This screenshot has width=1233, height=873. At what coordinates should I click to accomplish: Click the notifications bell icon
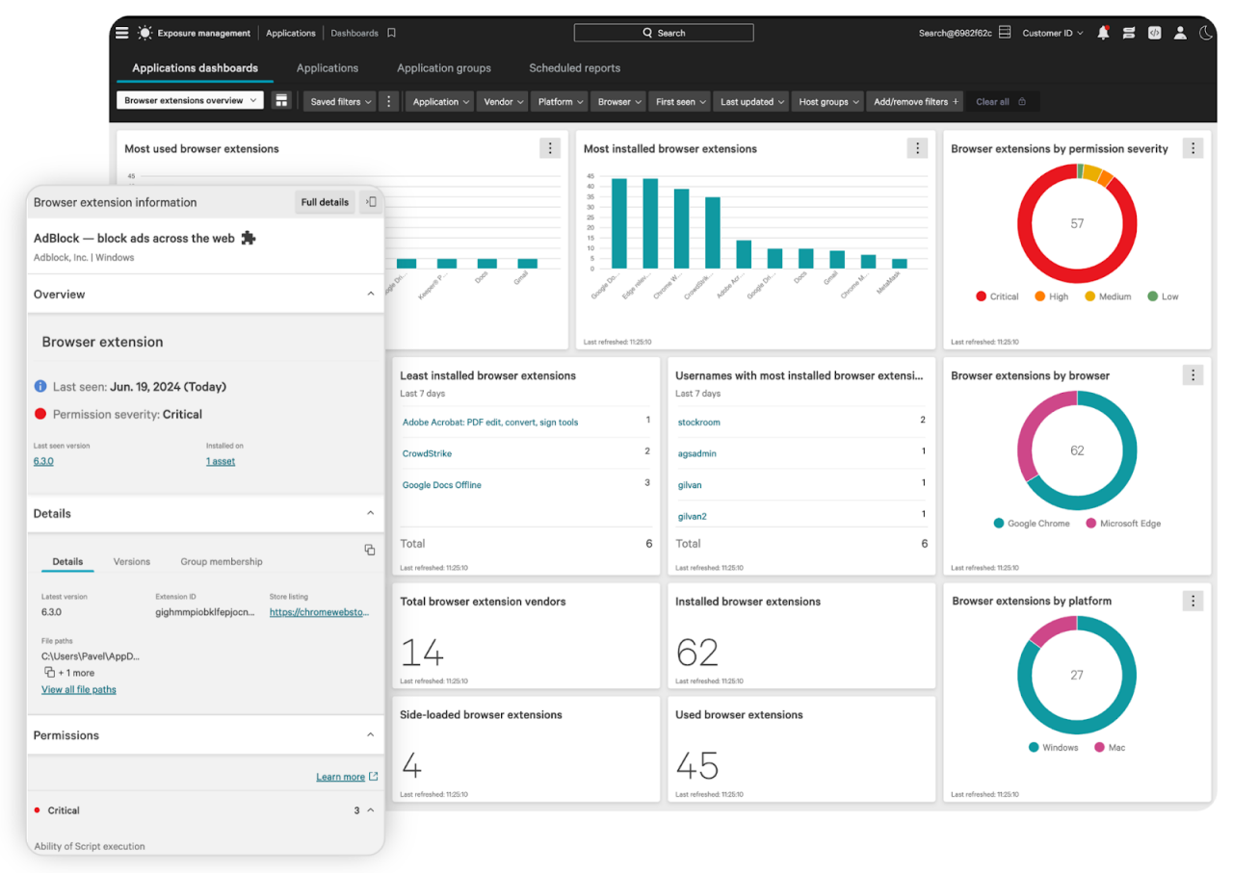[x=1103, y=33]
